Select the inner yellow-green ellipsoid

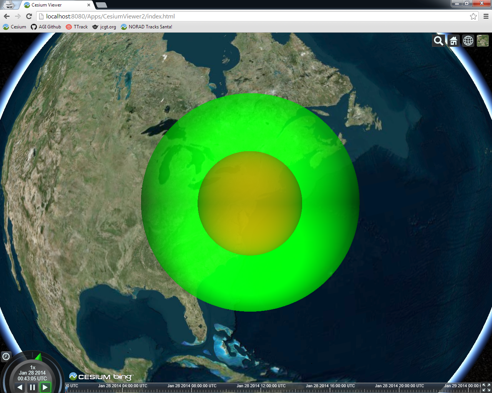[x=250, y=203]
